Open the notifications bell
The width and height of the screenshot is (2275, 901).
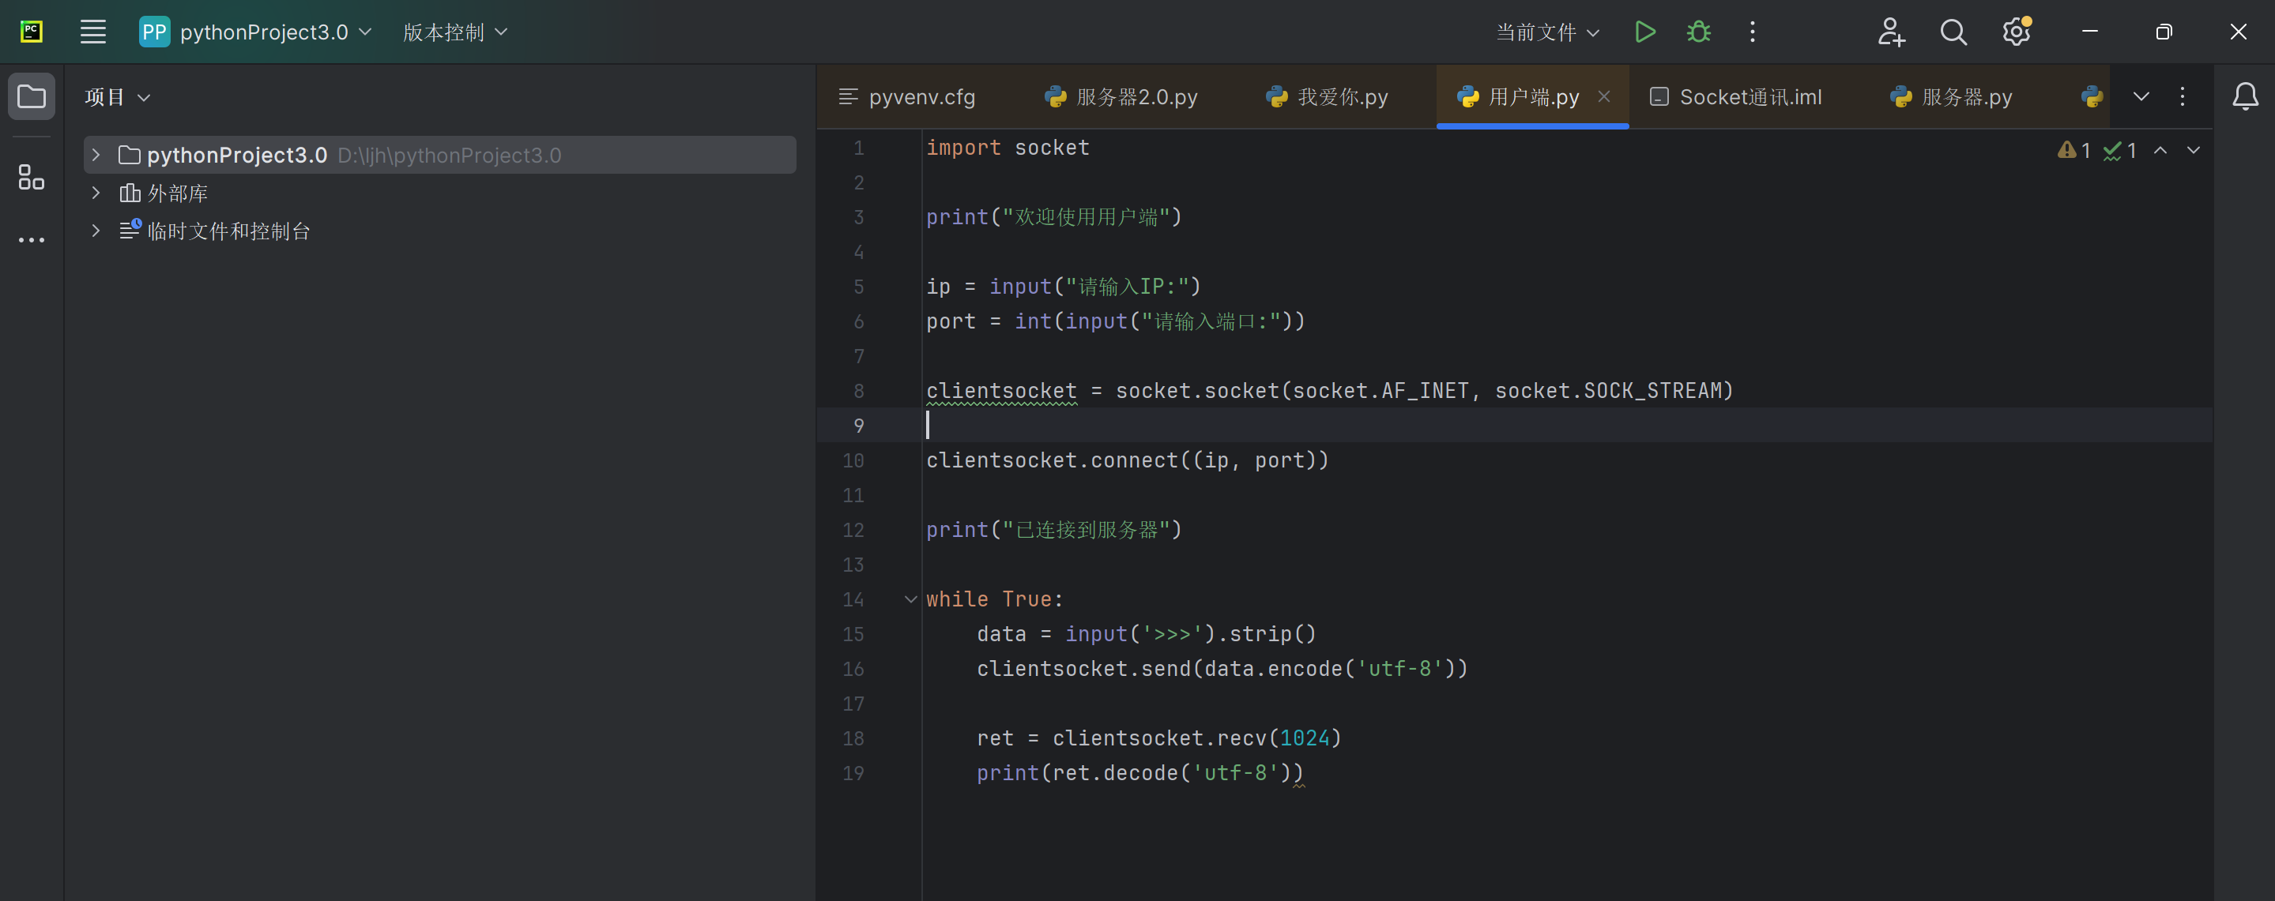[x=2244, y=96]
